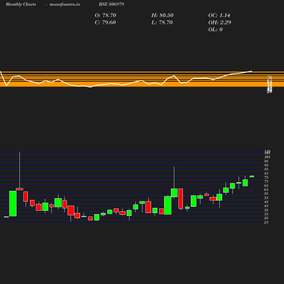Select the low value "L: 78.70"
284x284 pixels.
(162, 22)
